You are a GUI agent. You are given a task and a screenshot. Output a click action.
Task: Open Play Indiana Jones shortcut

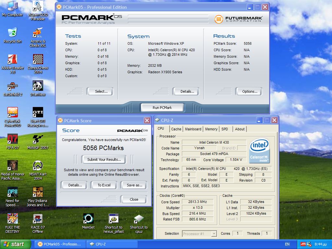click(38, 197)
